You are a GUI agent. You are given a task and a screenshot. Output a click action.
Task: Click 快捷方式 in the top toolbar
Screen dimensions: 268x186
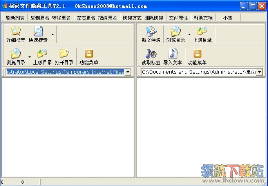coord(132,18)
